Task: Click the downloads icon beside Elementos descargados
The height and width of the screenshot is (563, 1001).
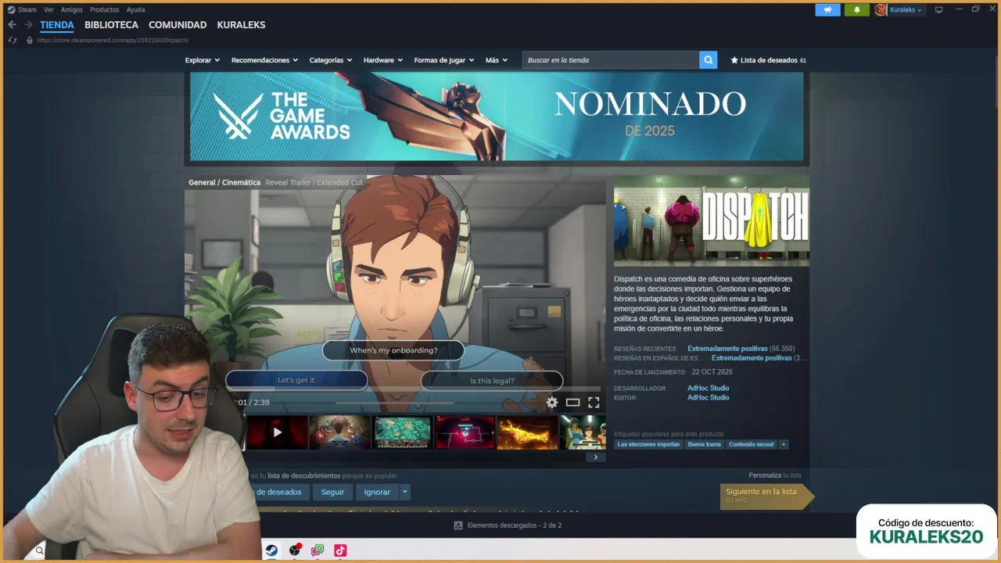Action: click(458, 525)
